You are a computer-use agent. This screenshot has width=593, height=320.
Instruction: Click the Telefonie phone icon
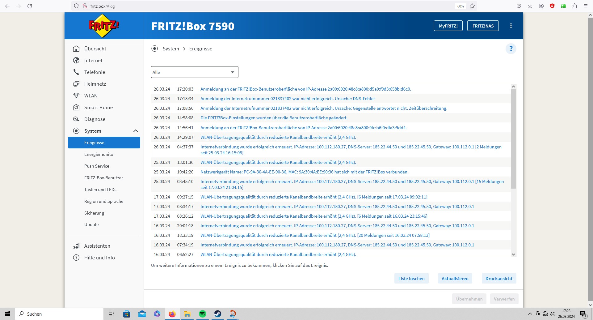click(x=76, y=72)
